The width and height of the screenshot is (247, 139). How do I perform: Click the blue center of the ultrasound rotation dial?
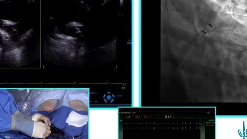click(x=109, y=98)
